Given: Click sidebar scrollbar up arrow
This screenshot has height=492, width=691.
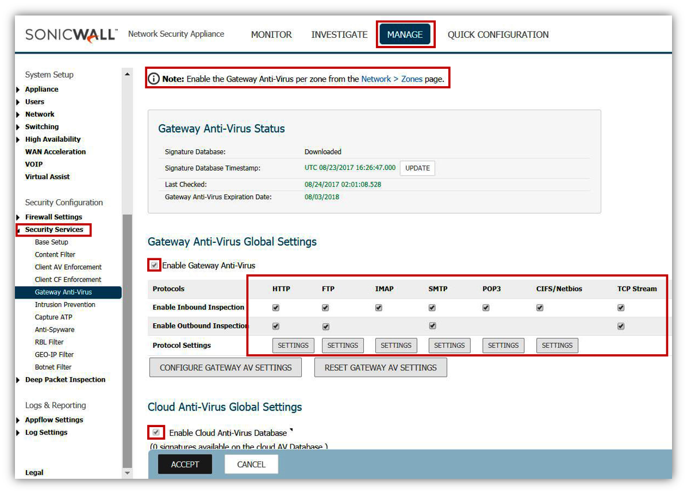Looking at the screenshot, I should tap(128, 73).
